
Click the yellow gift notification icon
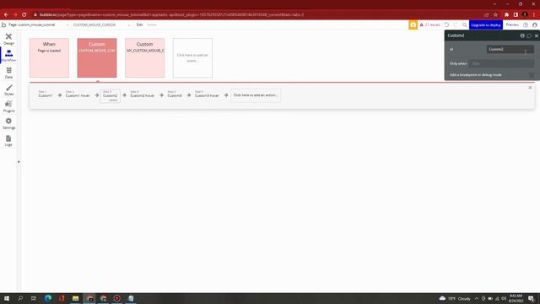pos(413,24)
